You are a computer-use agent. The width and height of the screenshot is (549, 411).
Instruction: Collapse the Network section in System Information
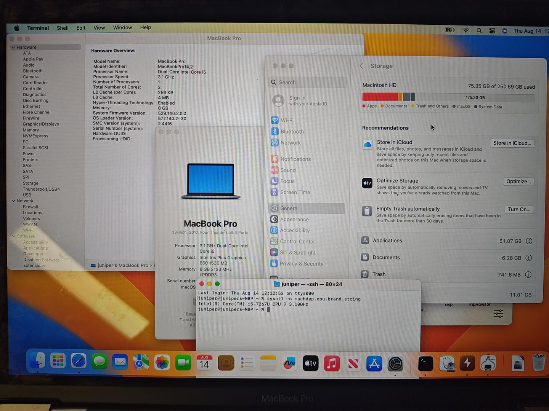pos(13,201)
